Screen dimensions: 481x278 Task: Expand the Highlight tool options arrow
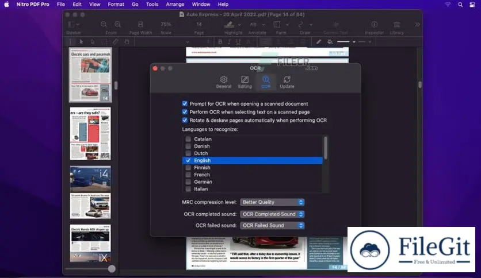(x=239, y=25)
